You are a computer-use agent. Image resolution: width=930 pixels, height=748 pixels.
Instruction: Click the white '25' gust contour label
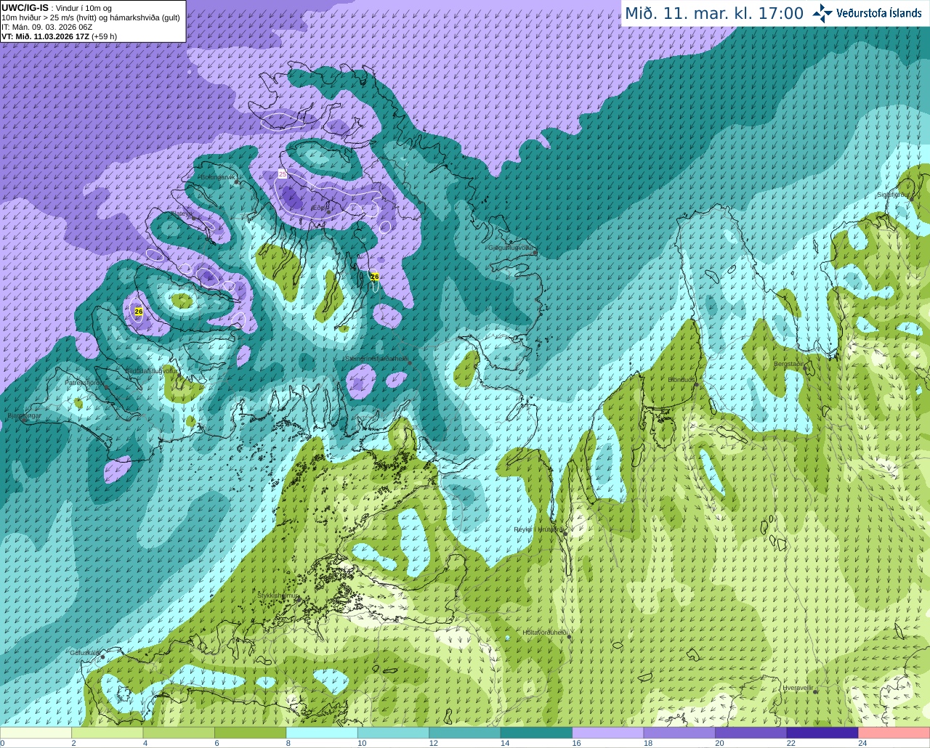pyautogui.click(x=283, y=174)
